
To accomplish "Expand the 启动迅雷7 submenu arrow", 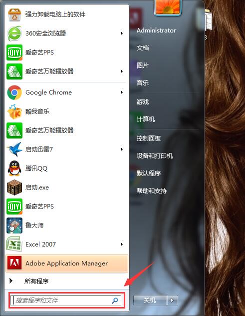I will click(121, 149).
